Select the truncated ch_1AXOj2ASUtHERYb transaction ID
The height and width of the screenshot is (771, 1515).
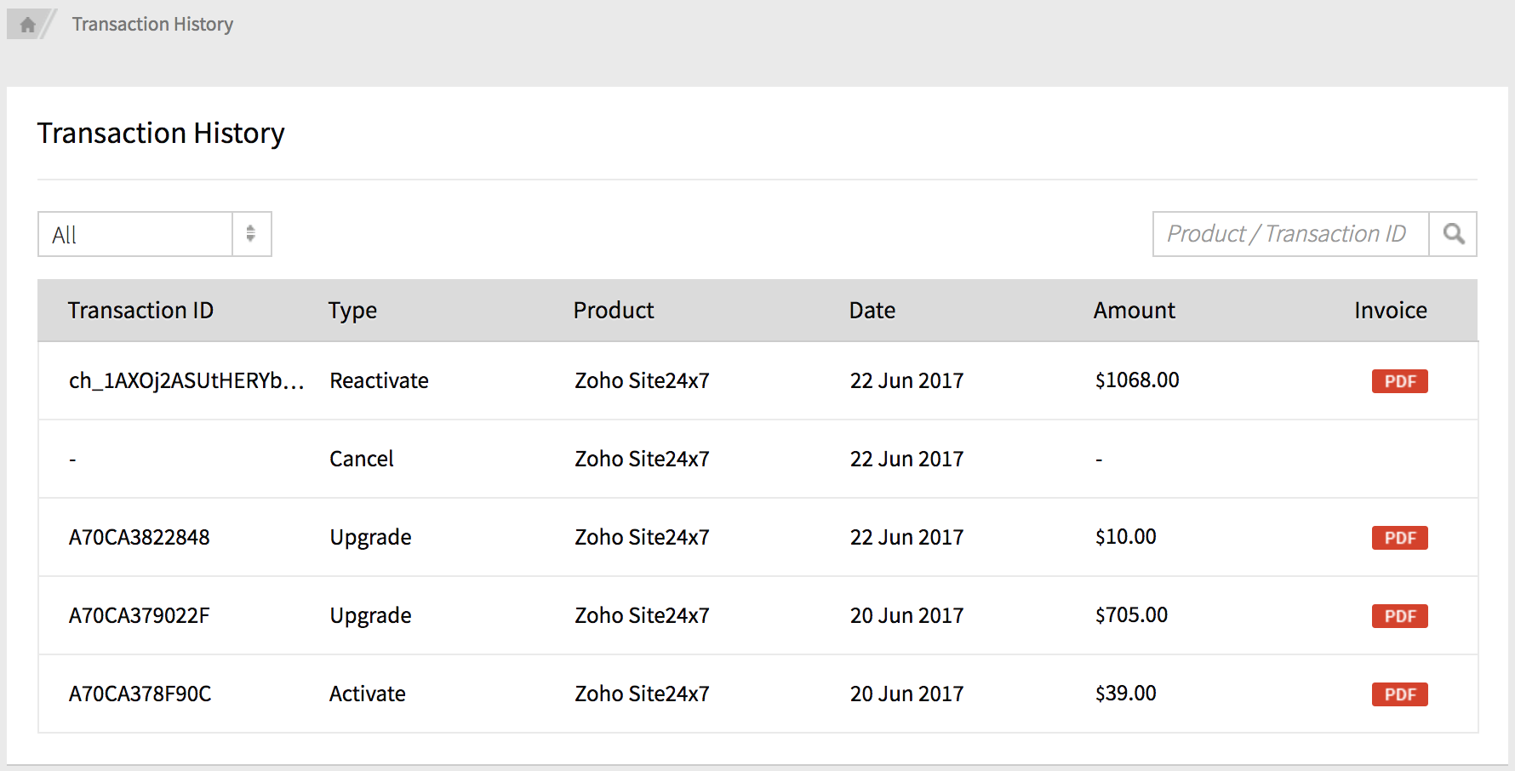(x=186, y=380)
